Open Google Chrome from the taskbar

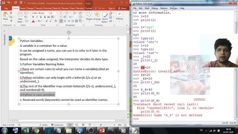coord(36,131)
